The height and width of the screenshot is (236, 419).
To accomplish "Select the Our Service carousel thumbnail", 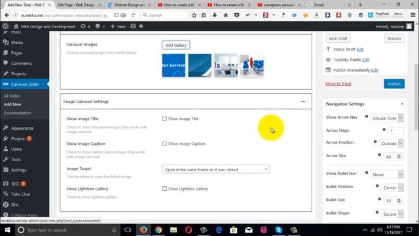I will tap(173, 66).
